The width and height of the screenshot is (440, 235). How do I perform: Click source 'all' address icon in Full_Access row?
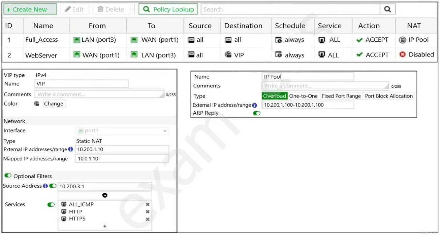(191, 40)
